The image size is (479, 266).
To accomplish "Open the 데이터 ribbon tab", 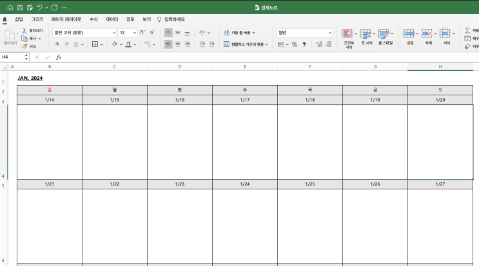I will [x=112, y=19].
